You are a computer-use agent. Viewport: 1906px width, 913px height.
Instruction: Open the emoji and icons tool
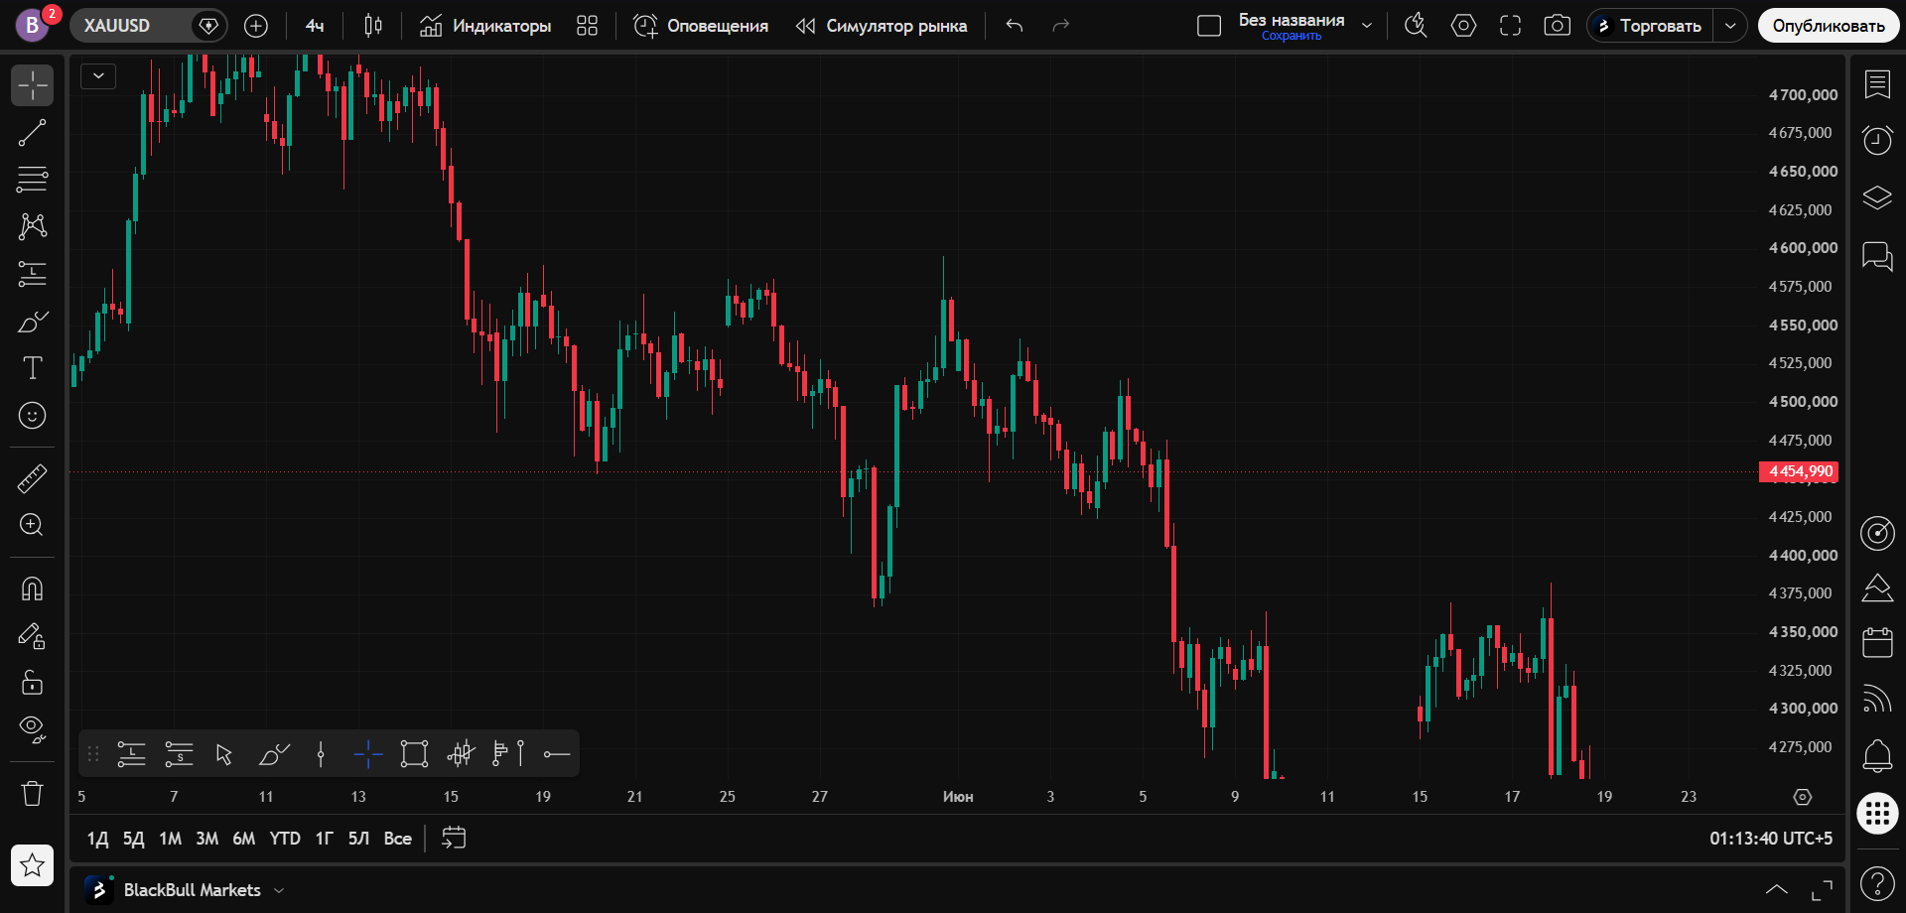pos(33,415)
